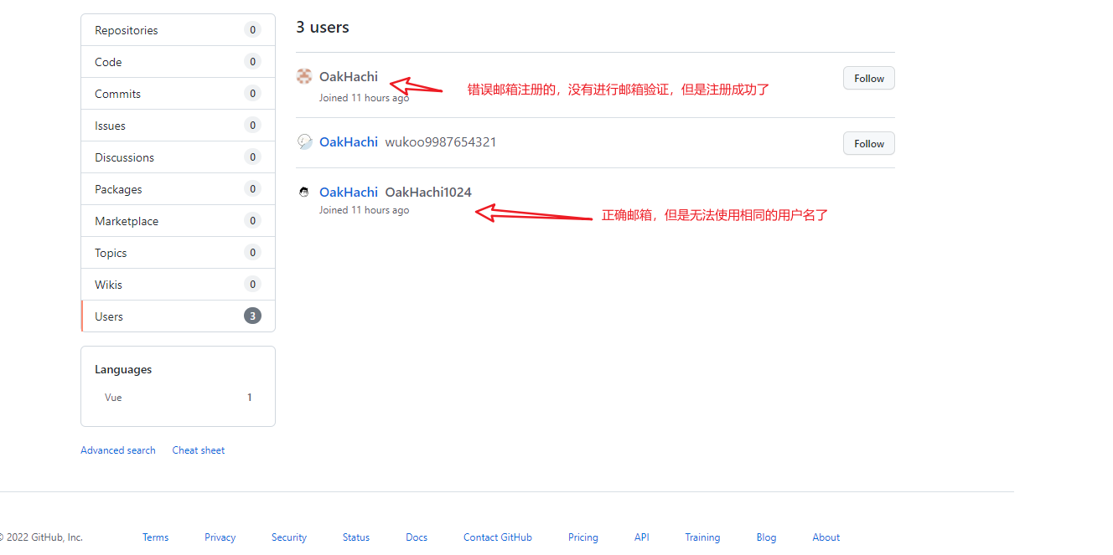
Task: Open the About footer link
Action: pos(826,537)
